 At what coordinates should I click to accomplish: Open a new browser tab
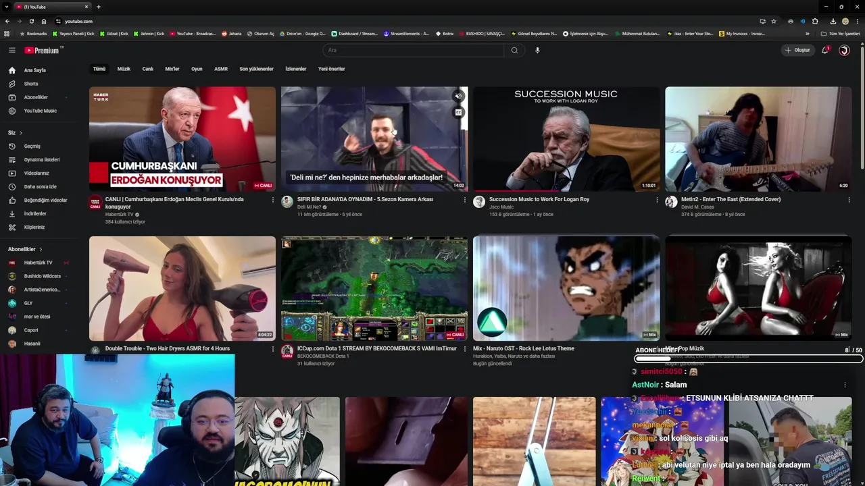pos(99,7)
